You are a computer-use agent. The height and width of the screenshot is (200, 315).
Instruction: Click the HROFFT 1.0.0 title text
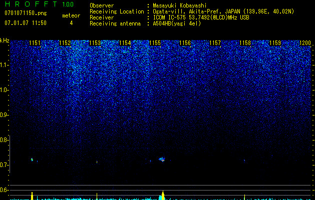tap(39, 4)
